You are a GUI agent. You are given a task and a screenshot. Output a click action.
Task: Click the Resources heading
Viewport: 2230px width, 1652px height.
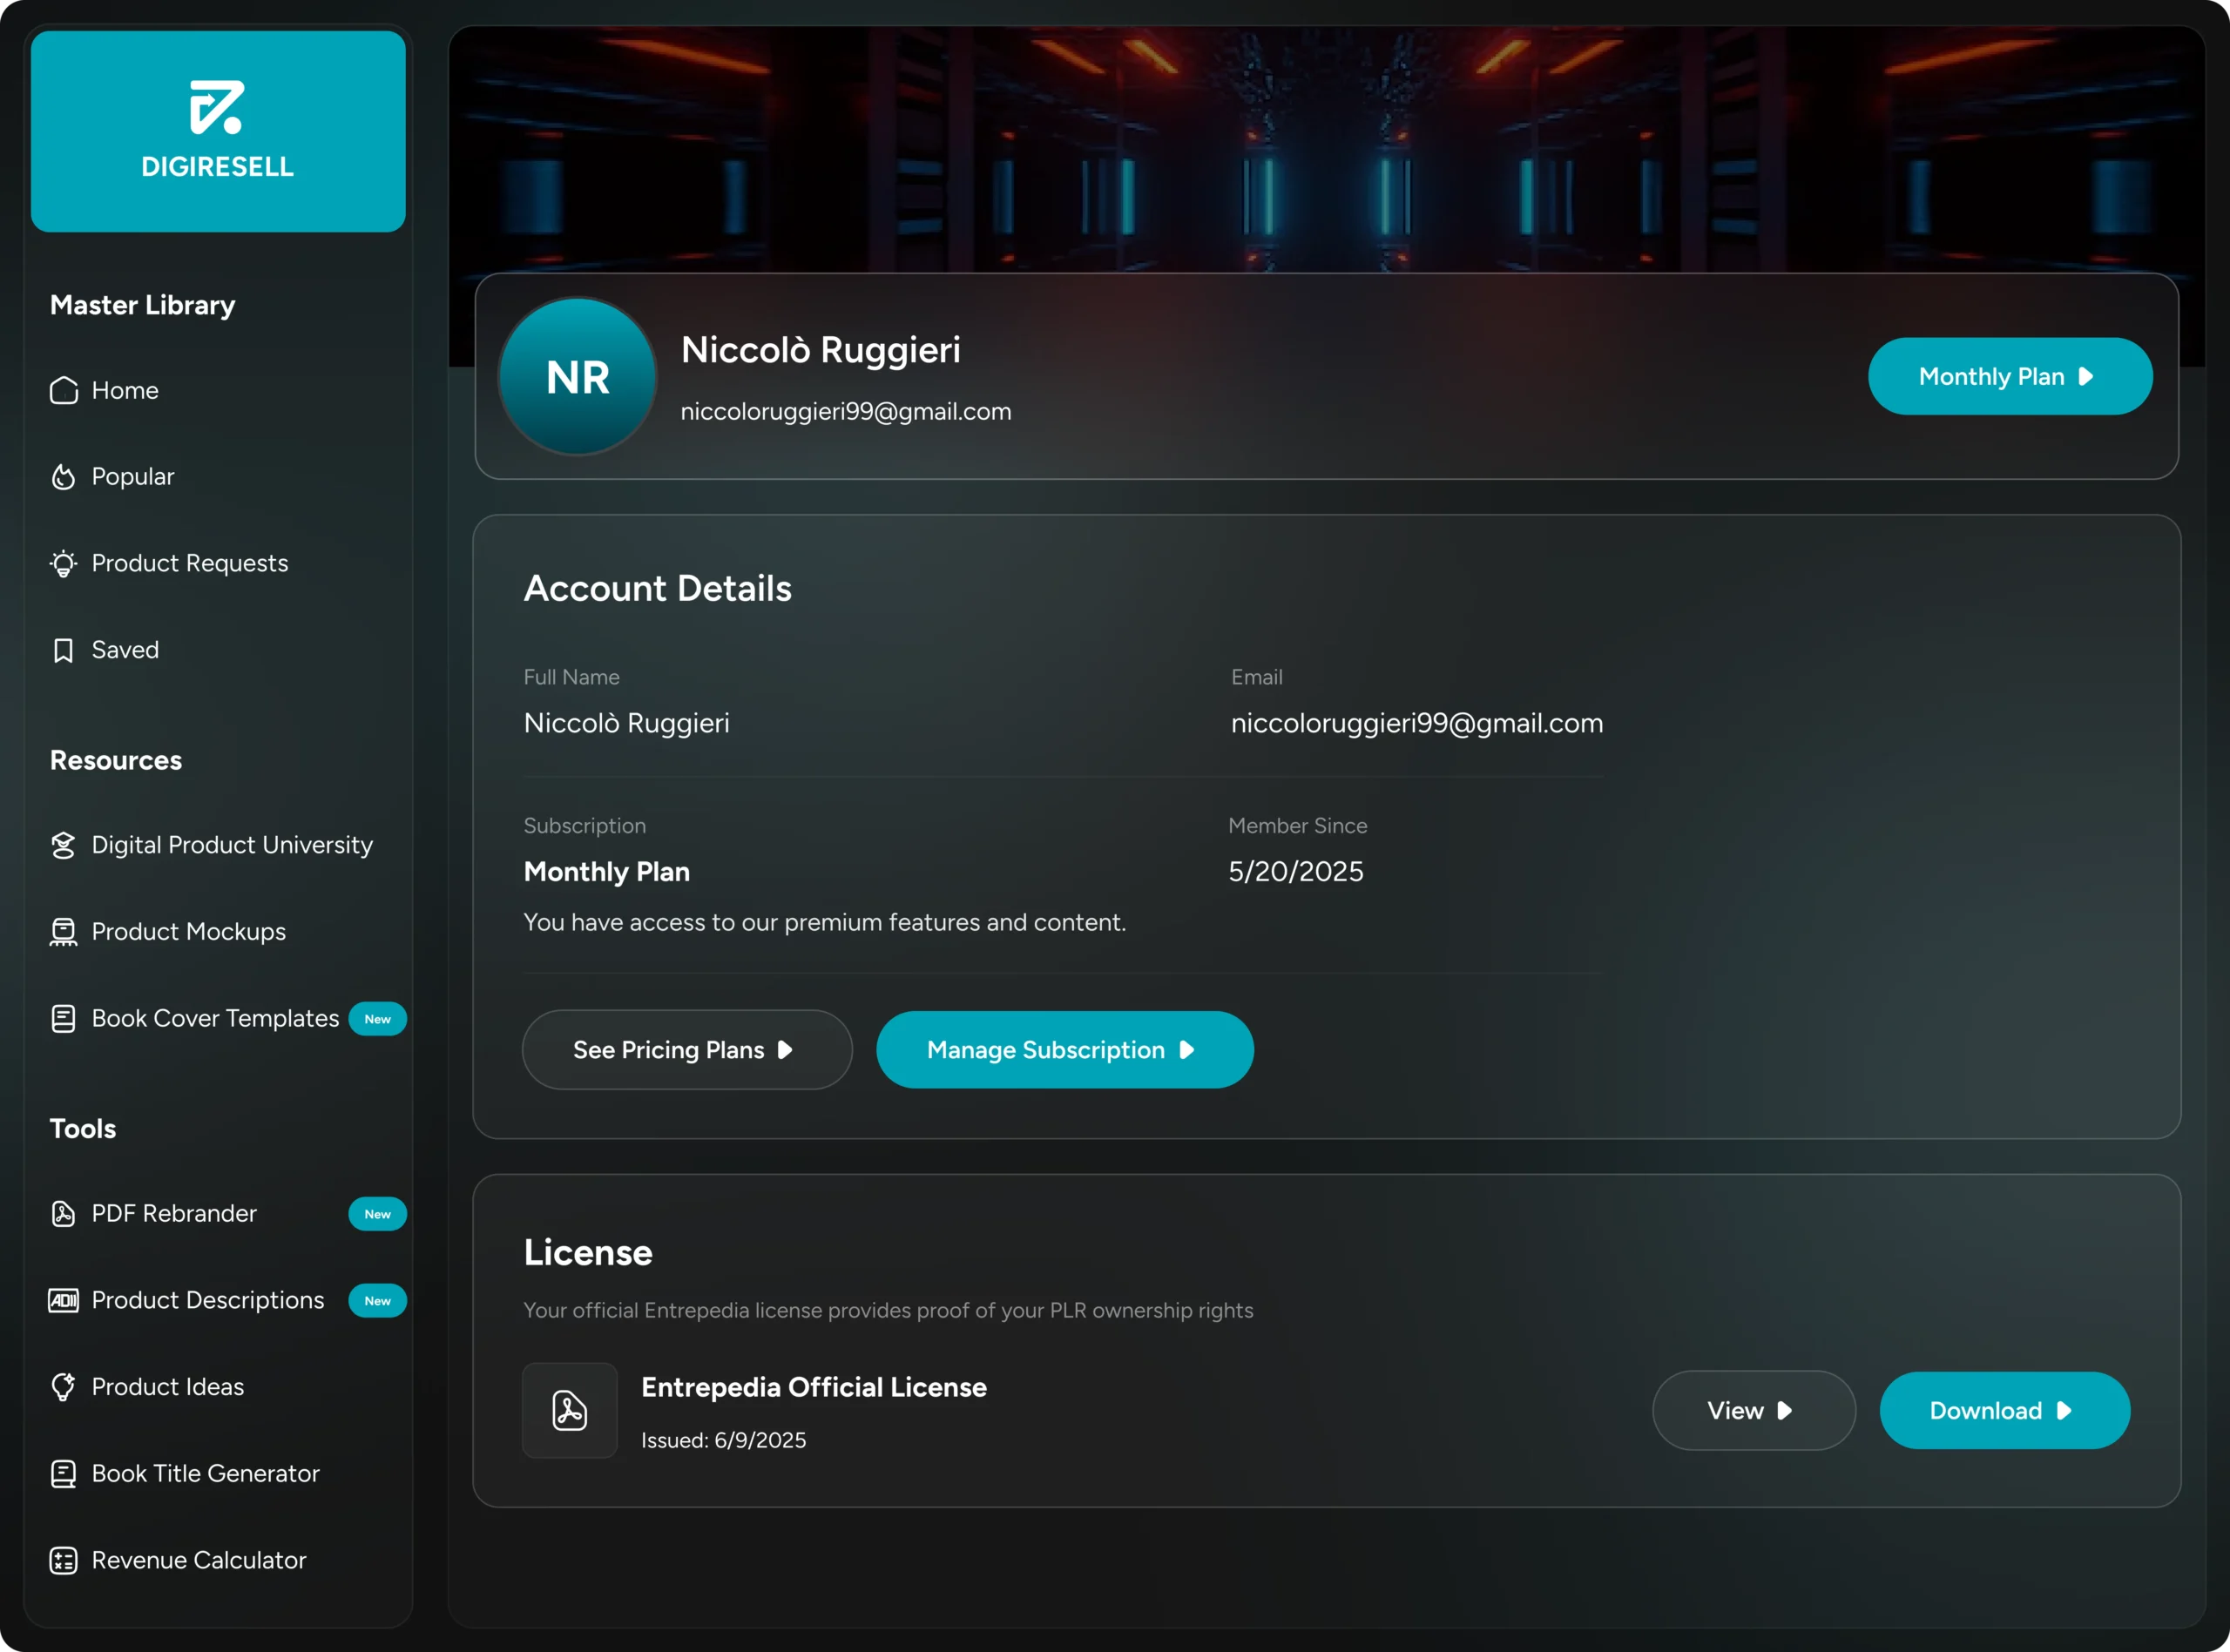pos(116,760)
